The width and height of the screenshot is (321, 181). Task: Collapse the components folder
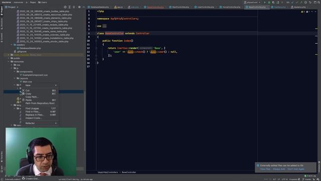15,71
